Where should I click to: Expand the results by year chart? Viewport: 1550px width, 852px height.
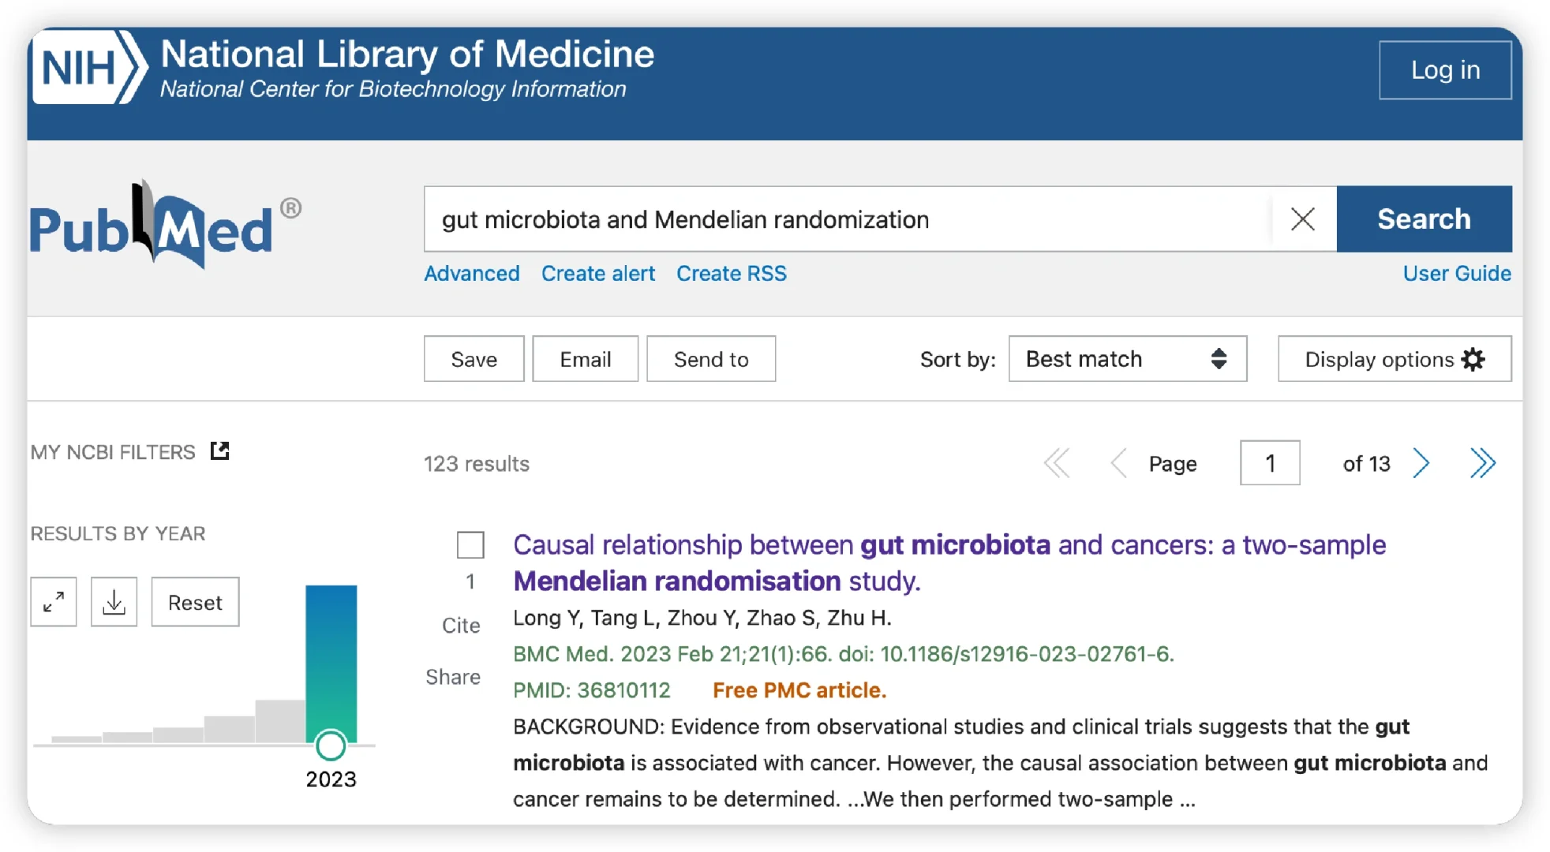point(54,603)
